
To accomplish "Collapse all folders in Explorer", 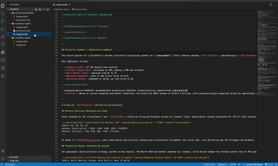I will coord(48,9).
